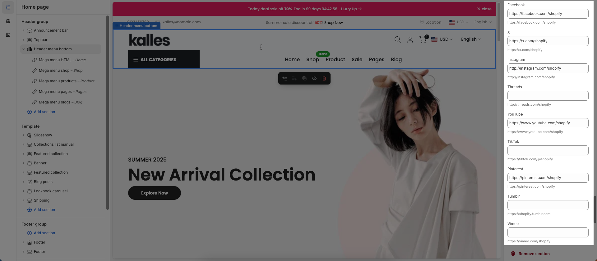This screenshot has width=597, height=261.
Task: Click the empty TikTok input field
Action: [548, 150]
